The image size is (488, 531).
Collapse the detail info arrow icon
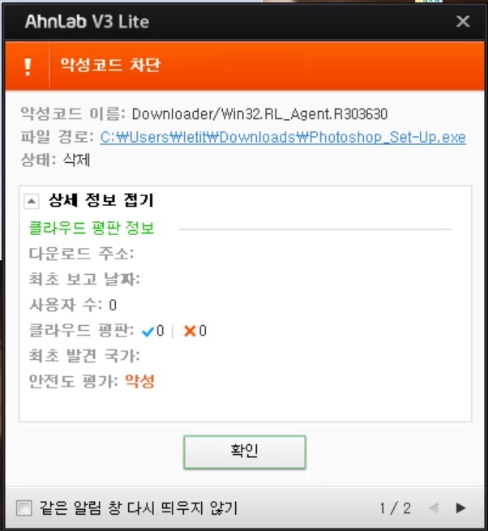(31, 201)
